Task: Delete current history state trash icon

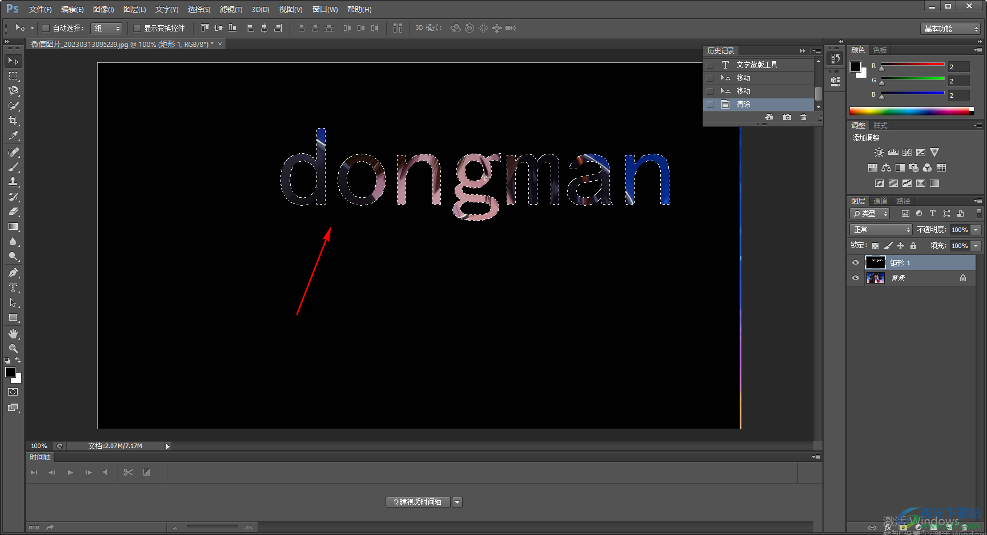Action: (x=804, y=117)
